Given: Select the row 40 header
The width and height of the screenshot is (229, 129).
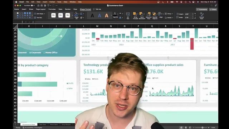Looking at the screenshot, I should [x=15, y=83].
